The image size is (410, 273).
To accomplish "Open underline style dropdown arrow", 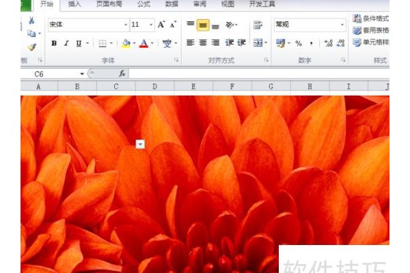I will (x=87, y=43).
